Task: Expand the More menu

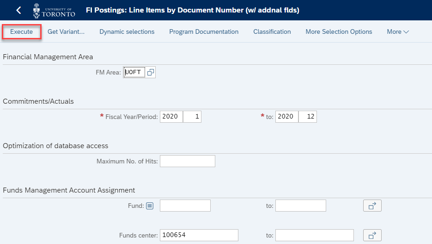Action: pyautogui.click(x=397, y=32)
